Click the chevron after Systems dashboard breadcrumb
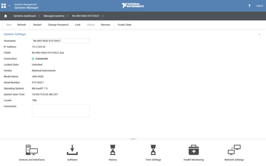This screenshot has height=166, width=266. (x=39, y=16)
